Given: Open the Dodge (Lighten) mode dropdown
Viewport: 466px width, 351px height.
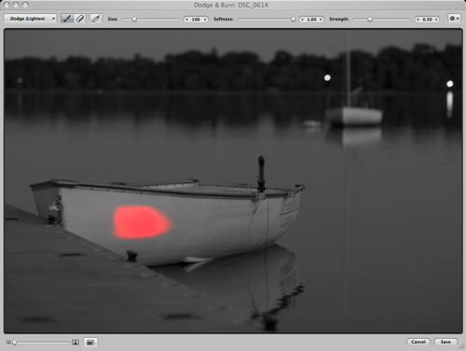Looking at the screenshot, I should tap(30, 19).
